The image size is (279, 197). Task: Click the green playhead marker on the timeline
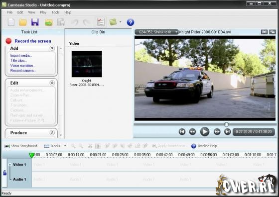coord(31,155)
